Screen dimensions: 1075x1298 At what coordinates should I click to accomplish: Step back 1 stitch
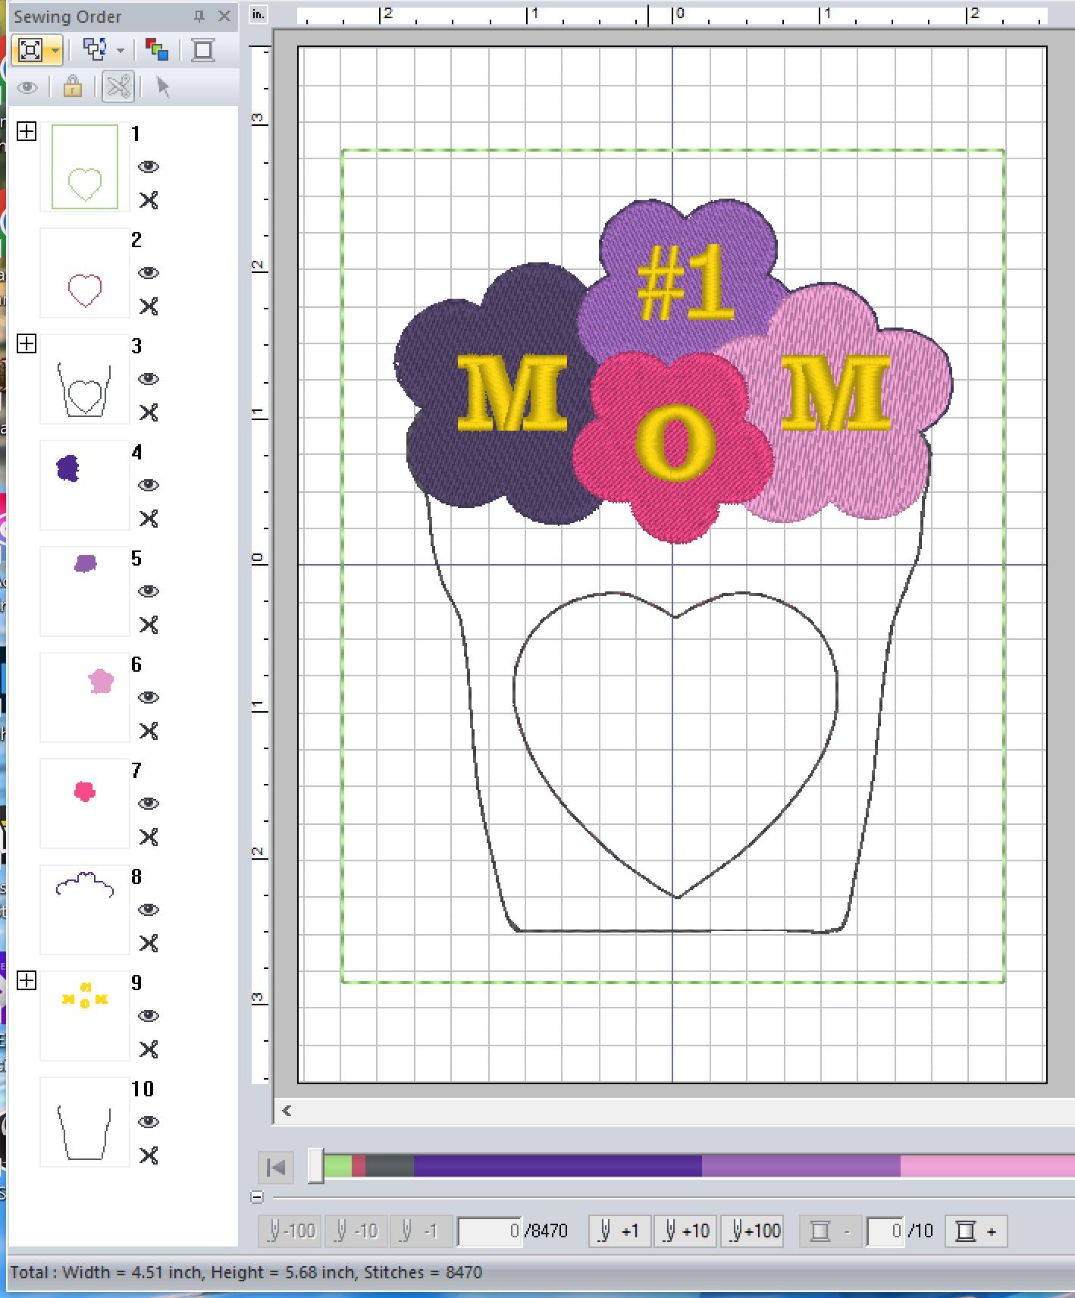pyautogui.click(x=422, y=1231)
